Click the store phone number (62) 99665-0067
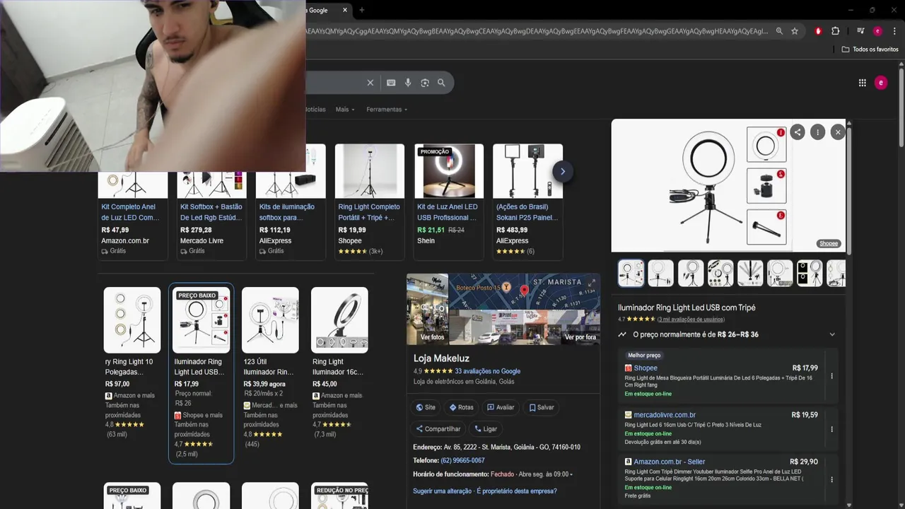Image resolution: width=905 pixels, height=509 pixels. point(462,460)
